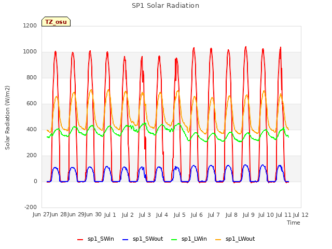Click the TZ_osu annotation box
Screen dimensions: 332x249
click(x=56, y=22)
